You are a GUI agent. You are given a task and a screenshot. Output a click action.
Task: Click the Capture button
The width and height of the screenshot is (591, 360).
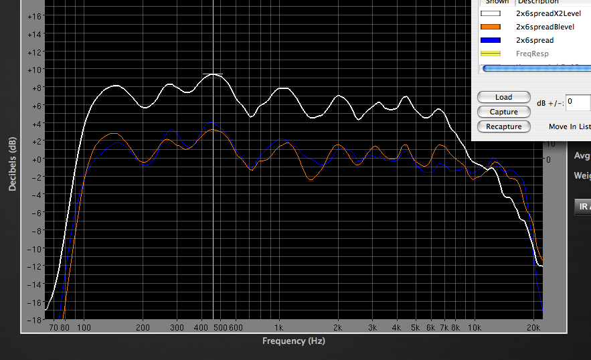point(503,112)
